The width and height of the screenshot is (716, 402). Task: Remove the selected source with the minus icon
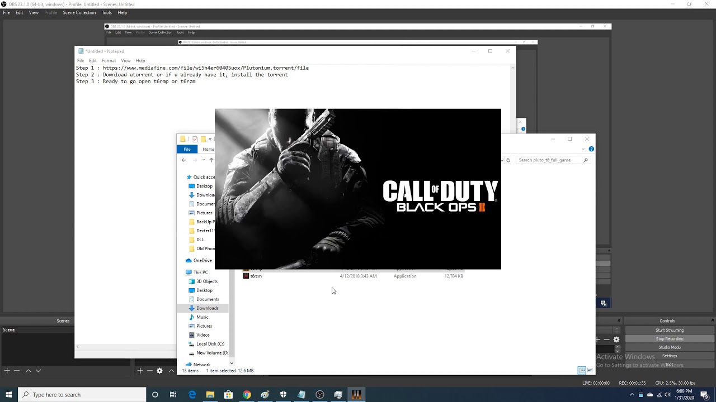pos(149,371)
